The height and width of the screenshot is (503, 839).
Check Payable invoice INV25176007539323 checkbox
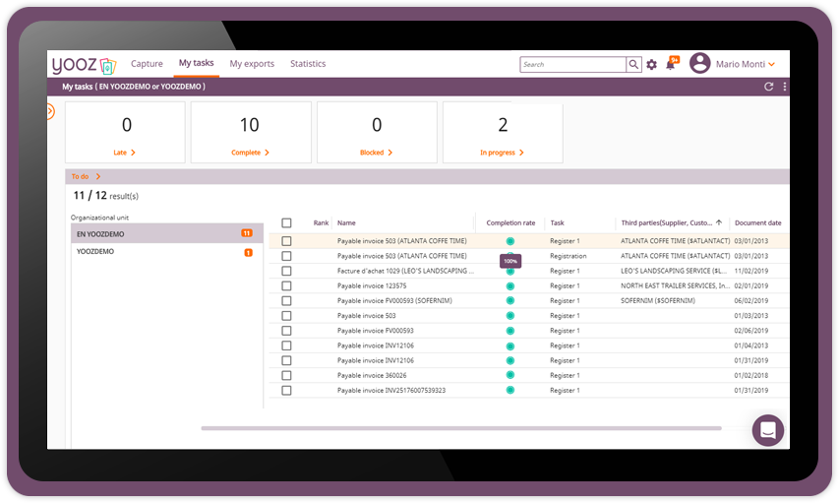point(286,391)
